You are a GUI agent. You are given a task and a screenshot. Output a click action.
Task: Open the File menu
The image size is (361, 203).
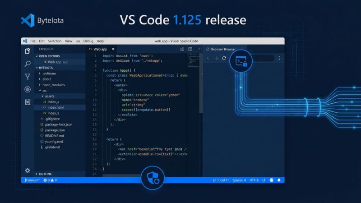(33, 41)
